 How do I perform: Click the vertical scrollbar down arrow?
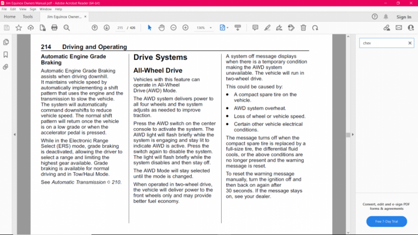[348, 233]
